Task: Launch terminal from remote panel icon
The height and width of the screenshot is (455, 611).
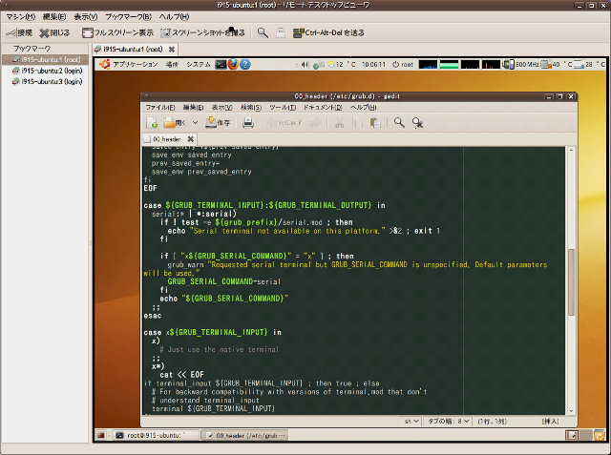Action: coord(221,64)
